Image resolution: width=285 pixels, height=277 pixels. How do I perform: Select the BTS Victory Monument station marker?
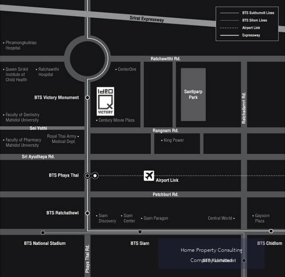[x=88, y=98]
